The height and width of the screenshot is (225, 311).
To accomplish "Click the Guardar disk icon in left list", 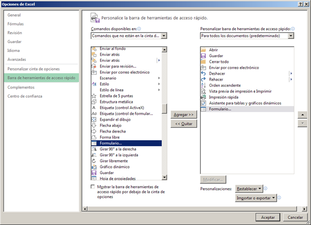I will pyautogui.click(x=94, y=173).
